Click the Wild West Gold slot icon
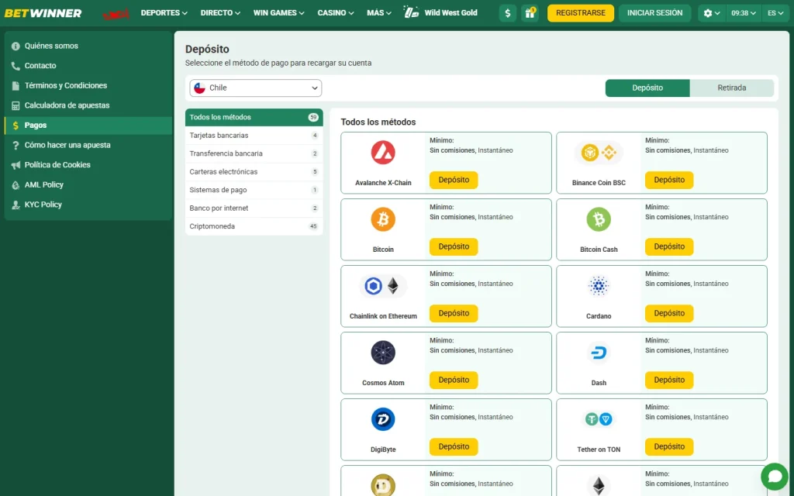The image size is (794, 496). point(411,12)
